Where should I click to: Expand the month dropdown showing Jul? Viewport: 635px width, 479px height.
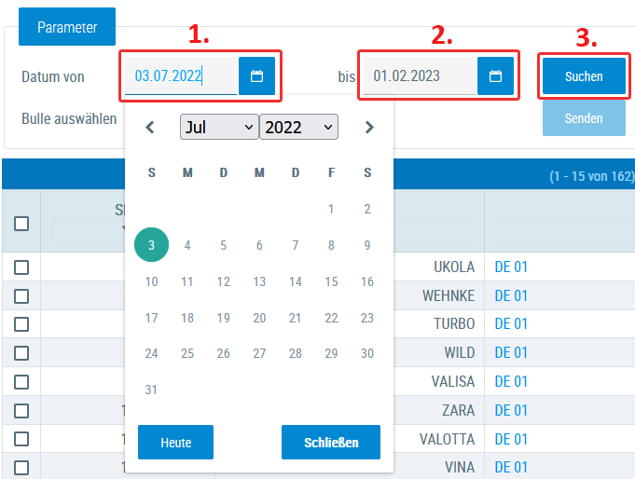pyautogui.click(x=219, y=128)
